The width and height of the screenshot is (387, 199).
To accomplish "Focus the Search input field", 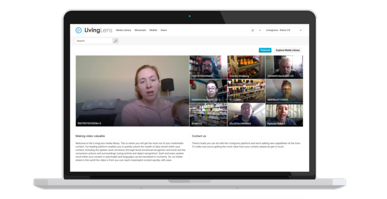I will (94, 41).
